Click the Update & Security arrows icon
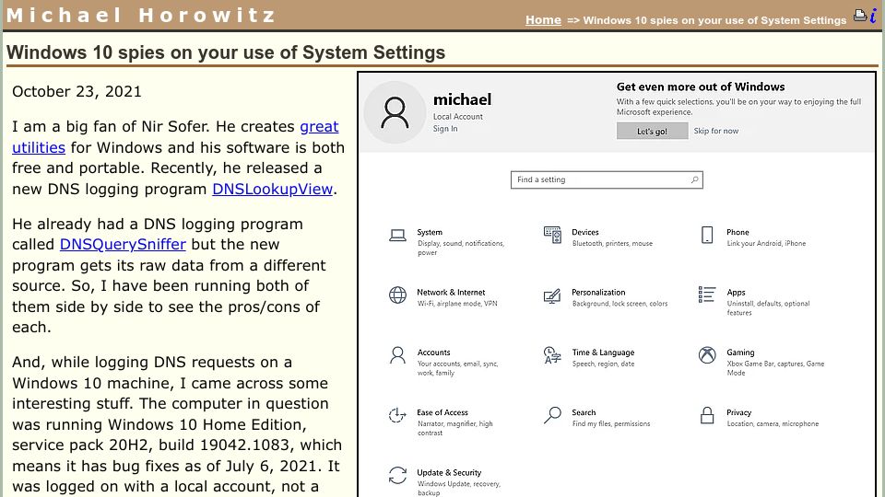This screenshot has height=497, width=885. pos(397,475)
